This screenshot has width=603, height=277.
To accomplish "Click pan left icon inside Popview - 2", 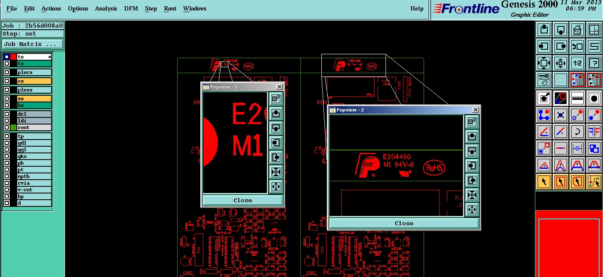I will click(472, 165).
